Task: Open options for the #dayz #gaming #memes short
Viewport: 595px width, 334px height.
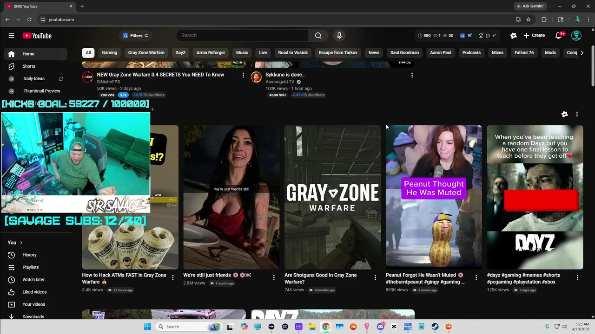Action: tap(577, 277)
